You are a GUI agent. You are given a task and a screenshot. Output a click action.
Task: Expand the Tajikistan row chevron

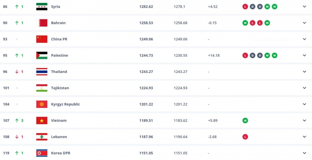click(x=305, y=88)
